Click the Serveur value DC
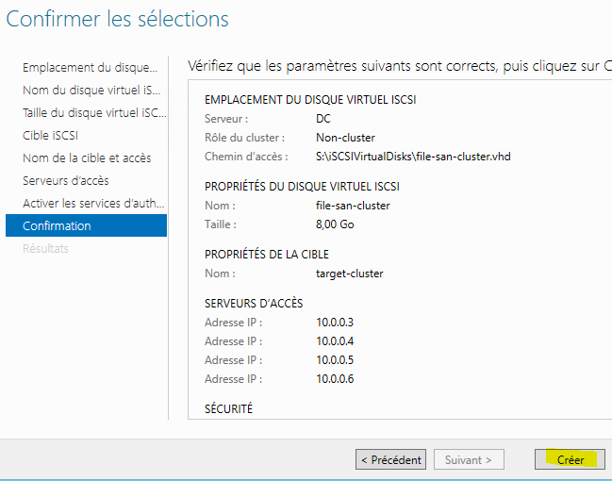Viewport: 612px width, 481px height. [x=323, y=119]
